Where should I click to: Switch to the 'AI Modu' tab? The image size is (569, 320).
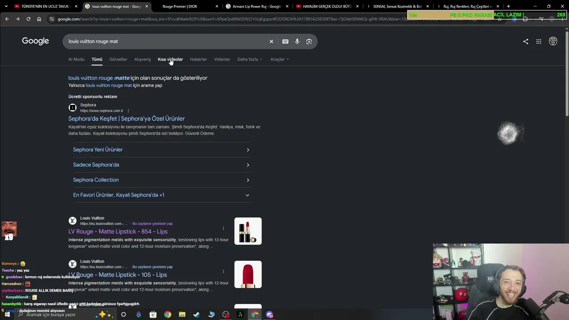(76, 59)
